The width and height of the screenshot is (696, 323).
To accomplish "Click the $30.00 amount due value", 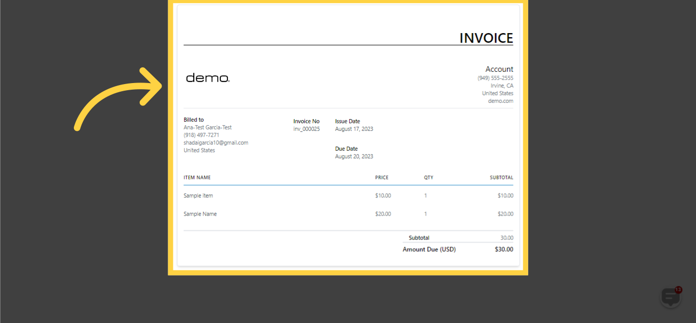I will pos(504,250).
